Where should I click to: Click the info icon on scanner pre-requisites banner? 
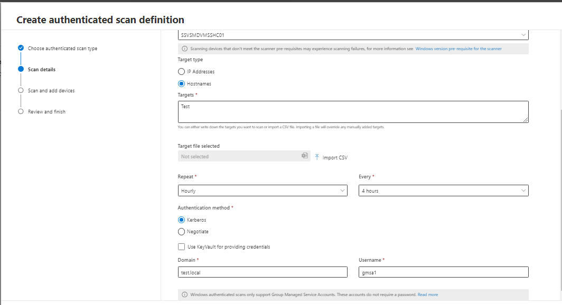[x=183, y=49]
